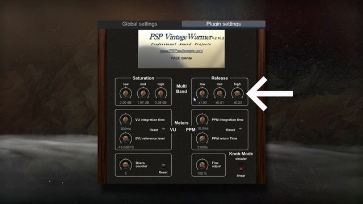This screenshot has height=204, width=363.
Task: Click the Release high x0.23 value
Action: pos(238,103)
